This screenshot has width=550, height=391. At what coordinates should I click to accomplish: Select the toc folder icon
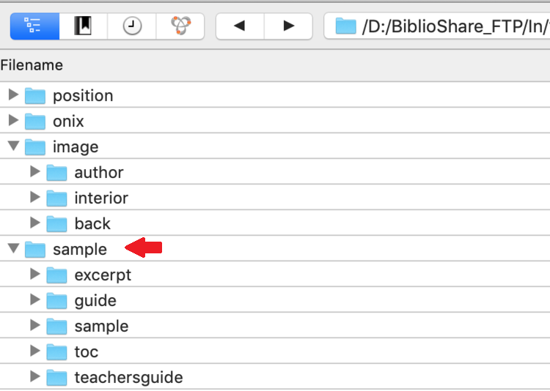[56, 351]
